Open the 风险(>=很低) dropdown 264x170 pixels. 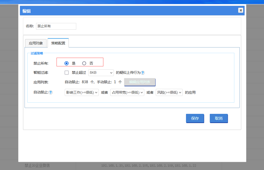click(169, 92)
